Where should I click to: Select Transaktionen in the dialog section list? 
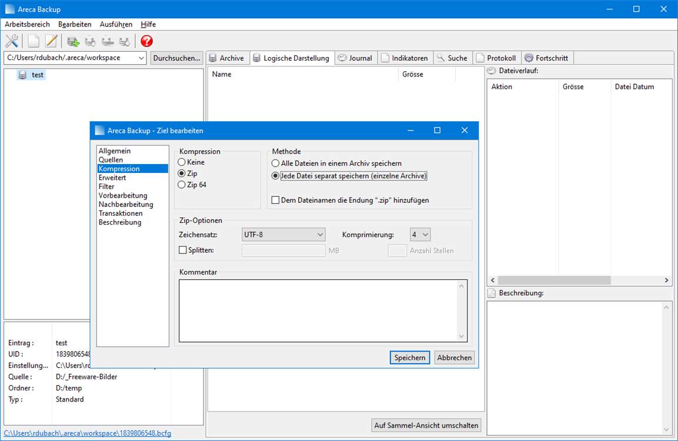(132, 213)
